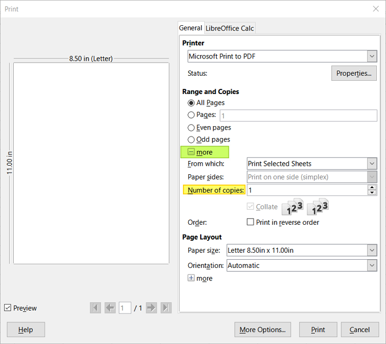Switch to the LibreOffice Calc tab
The image size is (386, 344).
(229, 28)
